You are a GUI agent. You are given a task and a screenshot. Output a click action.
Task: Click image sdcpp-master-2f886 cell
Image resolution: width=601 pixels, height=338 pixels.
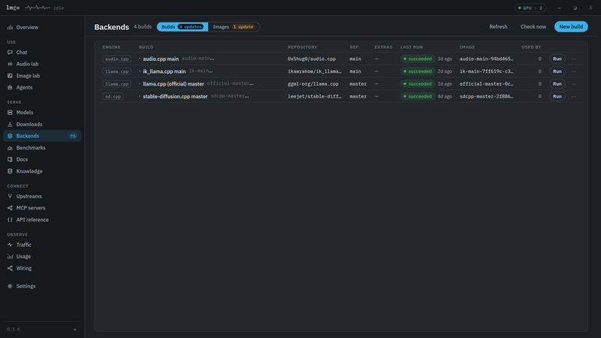tap(486, 97)
